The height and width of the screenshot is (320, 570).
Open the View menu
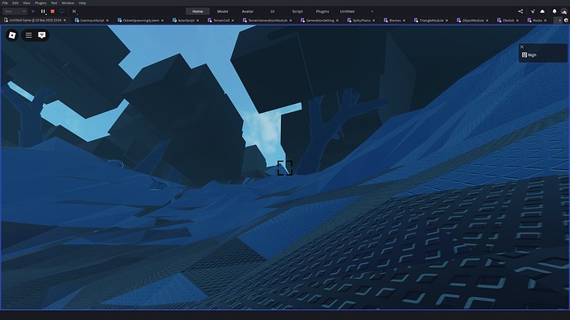(26, 3)
